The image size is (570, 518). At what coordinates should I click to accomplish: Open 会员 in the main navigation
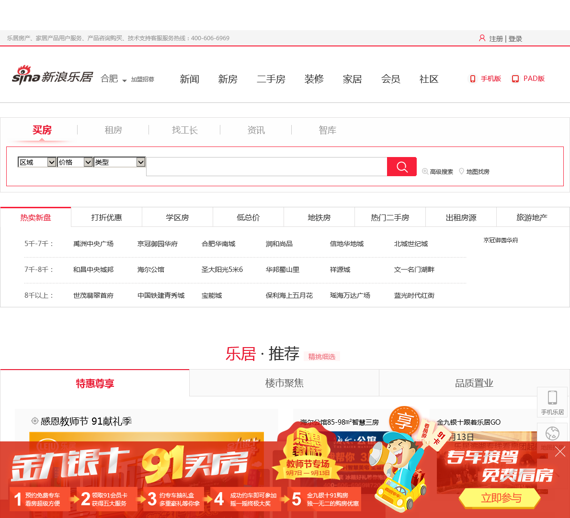tap(390, 79)
